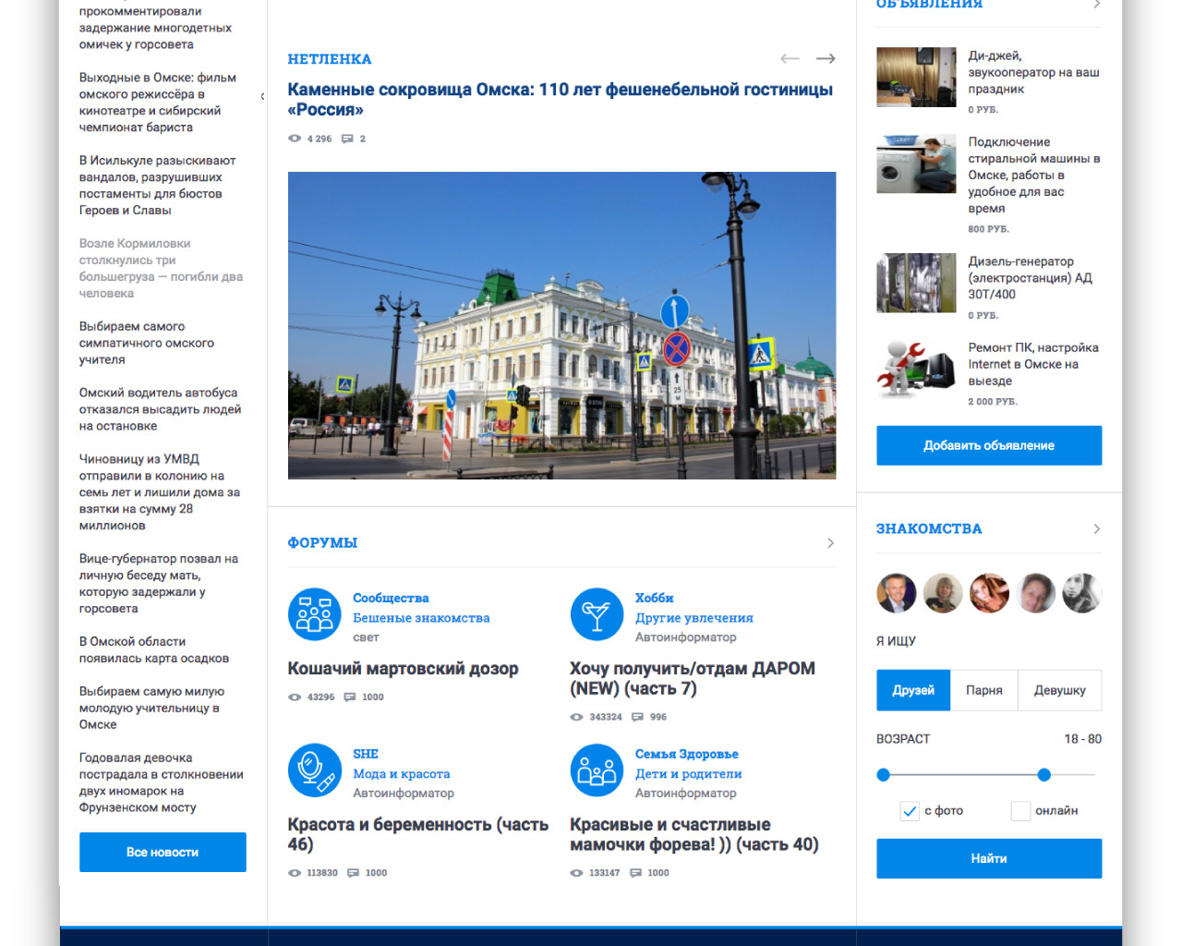Open second dating profile avatar

(x=943, y=593)
